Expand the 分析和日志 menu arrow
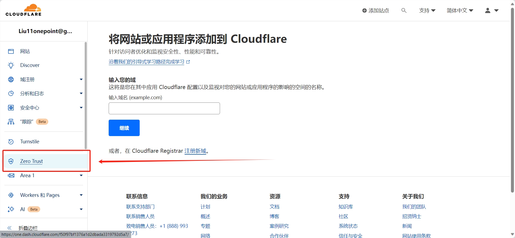 click(x=81, y=93)
